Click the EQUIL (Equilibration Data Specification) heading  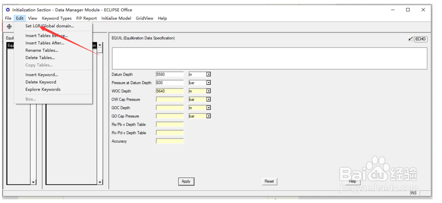click(x=143, y=38)
